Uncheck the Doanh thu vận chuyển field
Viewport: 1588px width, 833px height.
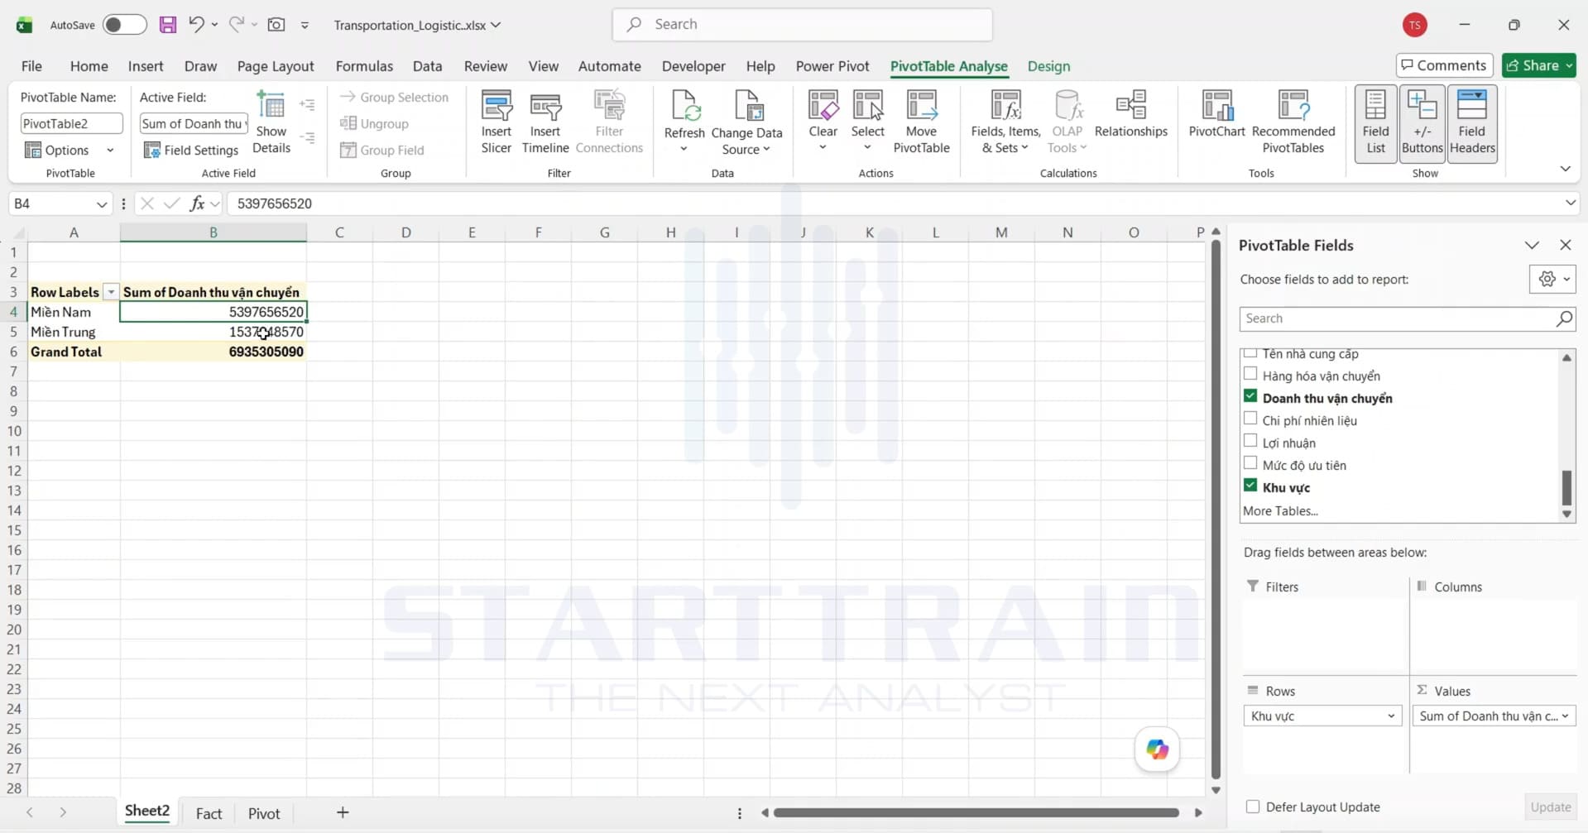coord(1250,397)
